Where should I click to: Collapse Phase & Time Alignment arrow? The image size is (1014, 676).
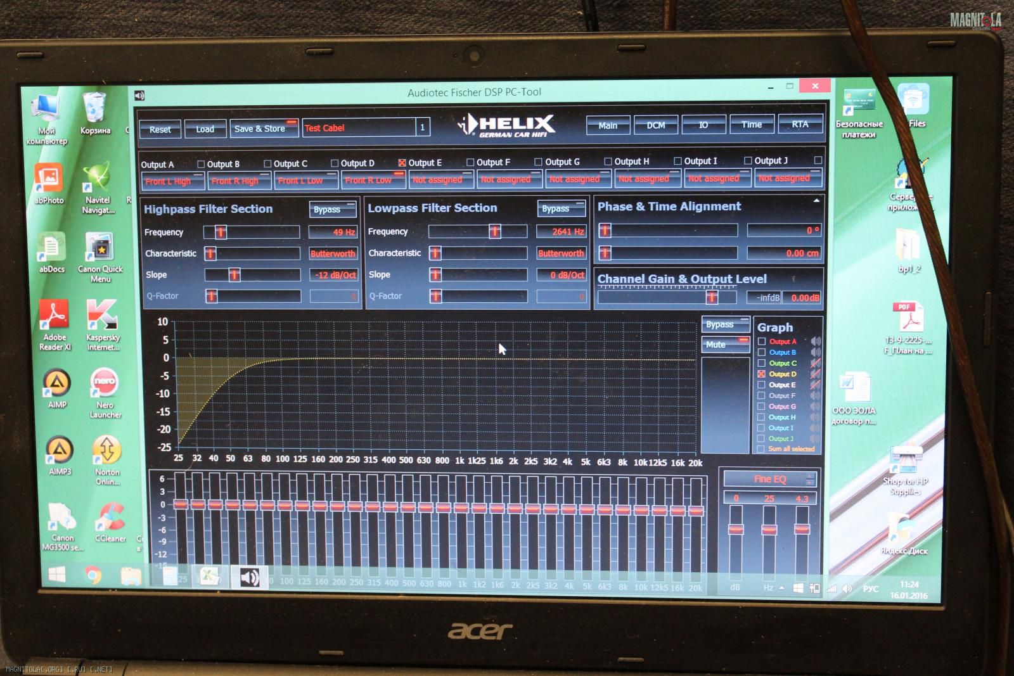[816, 200]
